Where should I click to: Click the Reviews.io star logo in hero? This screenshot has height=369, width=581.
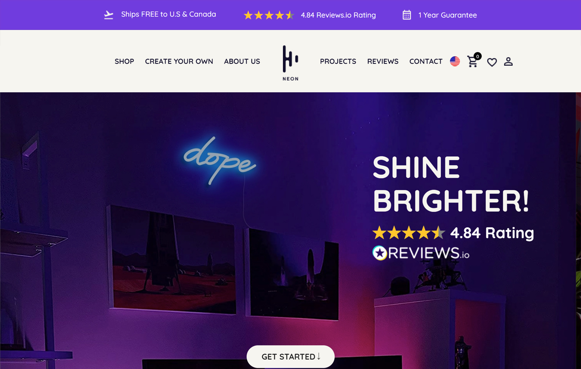[380, 253]
